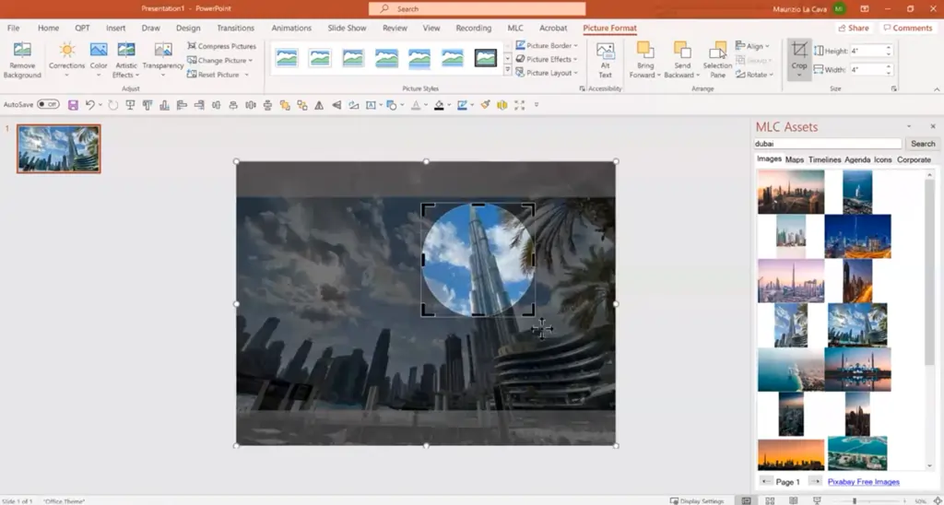
Task: Switch to the Insert tab
Action: pyautogui.click(x=115, y=28)
